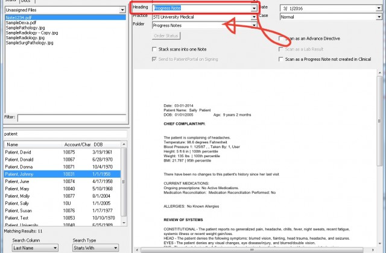Tick Scan as Progress Note not created in Clinical
This screenshot has width=386, height=253.
[281, 60]
